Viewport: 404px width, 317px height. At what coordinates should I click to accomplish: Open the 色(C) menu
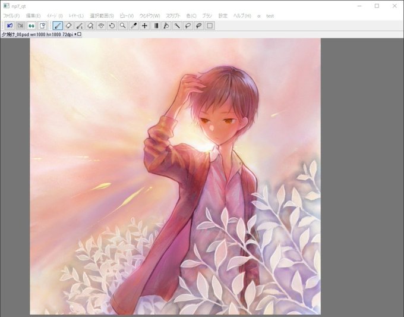(191, 16)
